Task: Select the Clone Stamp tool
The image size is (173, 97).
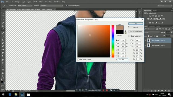Action: click(x=3, y=40)
